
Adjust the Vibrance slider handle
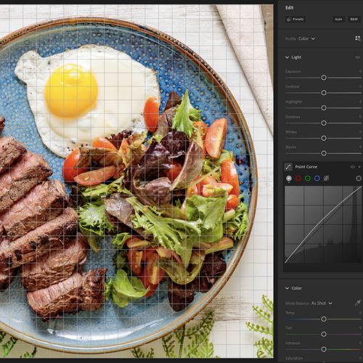[324, 349]
